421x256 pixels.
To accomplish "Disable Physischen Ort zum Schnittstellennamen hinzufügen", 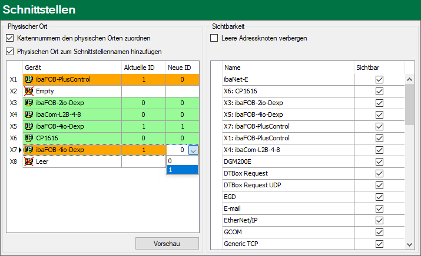I will click(9, 51).
